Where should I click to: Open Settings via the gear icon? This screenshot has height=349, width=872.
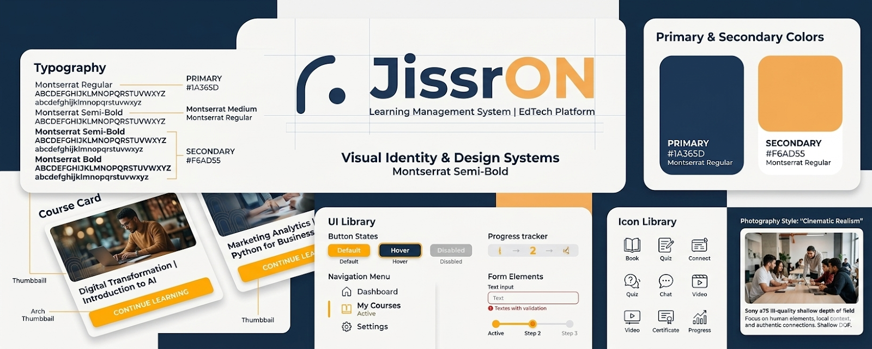coord(346,327)
